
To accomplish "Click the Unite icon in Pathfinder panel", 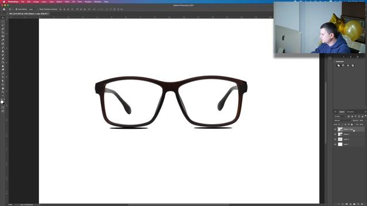I will pos(338,66).
